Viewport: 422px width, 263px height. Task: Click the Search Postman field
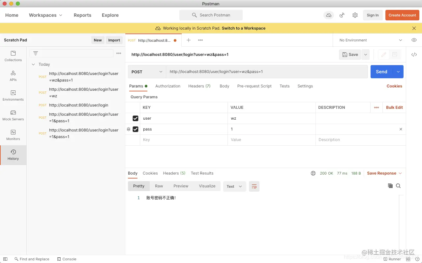pyautogui.click(x=211, y=15)
